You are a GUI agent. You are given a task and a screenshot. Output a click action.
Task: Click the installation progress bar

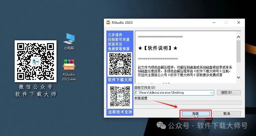coord(188,102)
